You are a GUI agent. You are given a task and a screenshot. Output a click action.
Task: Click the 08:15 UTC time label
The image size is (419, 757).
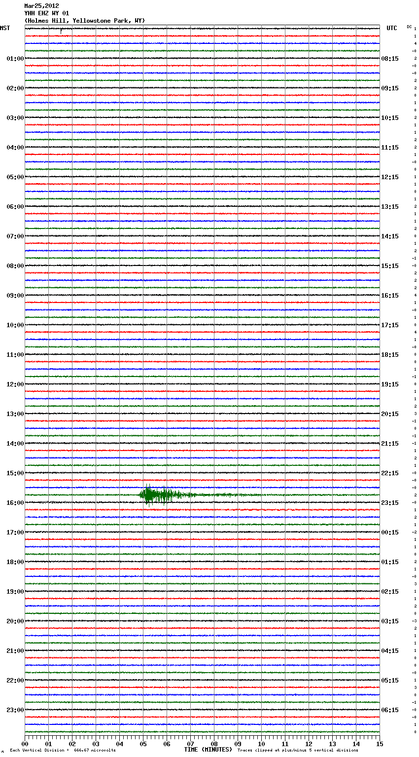pyautogui.click(x=390, y=59)
